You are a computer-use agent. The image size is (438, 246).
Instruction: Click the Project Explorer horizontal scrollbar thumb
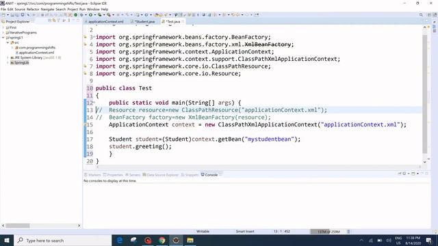click(18, 225)
